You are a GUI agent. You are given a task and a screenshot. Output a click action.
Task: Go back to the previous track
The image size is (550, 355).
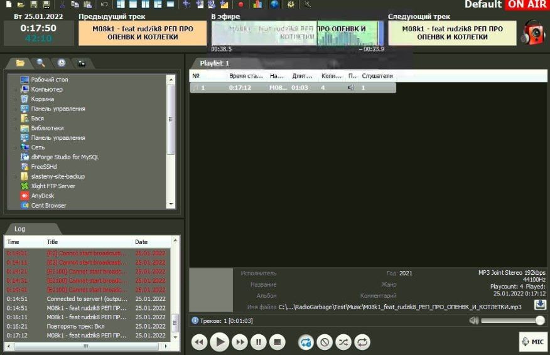point(199,342)
